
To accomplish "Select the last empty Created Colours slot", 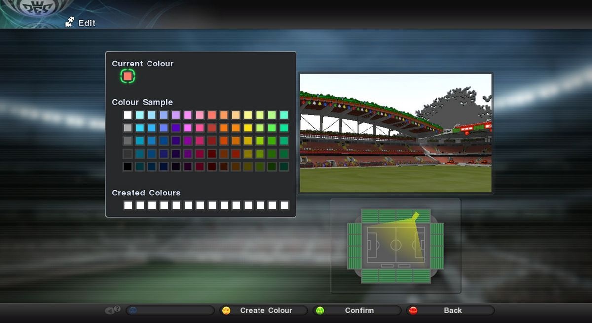I will pos(284,205).
